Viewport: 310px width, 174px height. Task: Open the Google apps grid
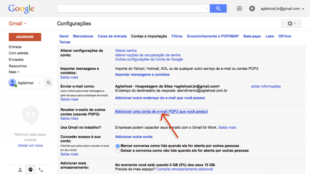(239, 8)
